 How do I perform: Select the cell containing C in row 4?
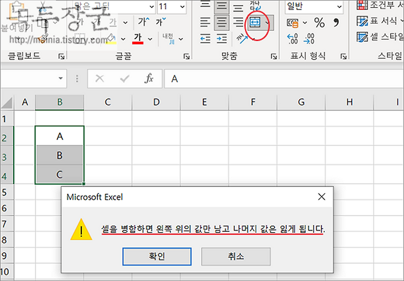tap(60, 174)
